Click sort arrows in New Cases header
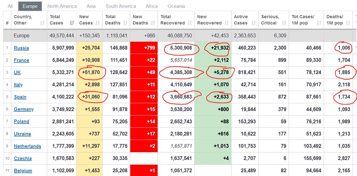357x176 pixels. (98, 23)
